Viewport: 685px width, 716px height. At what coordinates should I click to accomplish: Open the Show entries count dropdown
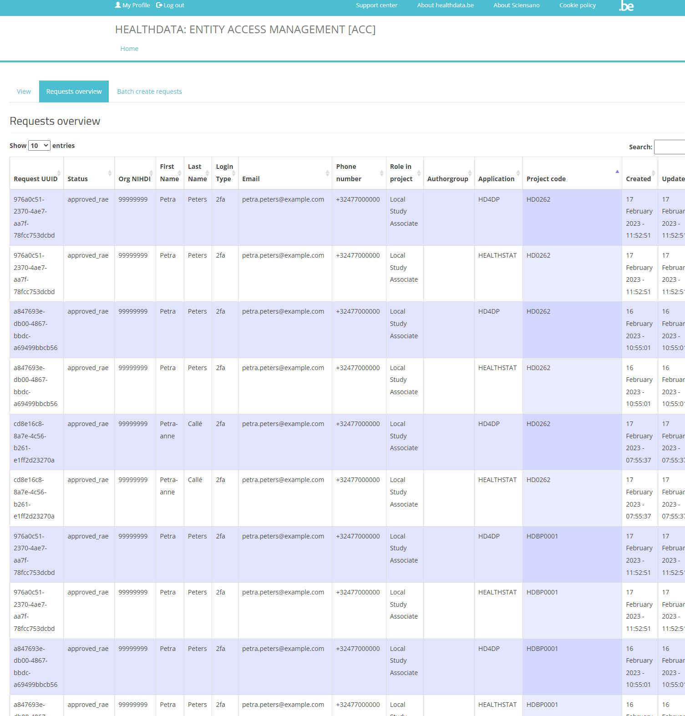[x=39, y=146]
